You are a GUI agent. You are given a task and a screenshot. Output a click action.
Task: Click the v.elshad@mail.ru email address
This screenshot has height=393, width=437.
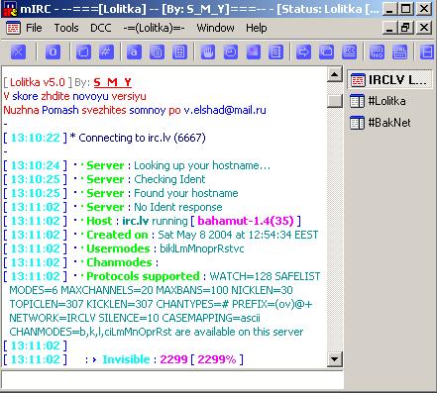pyautogui.click(x=225, y=110)
